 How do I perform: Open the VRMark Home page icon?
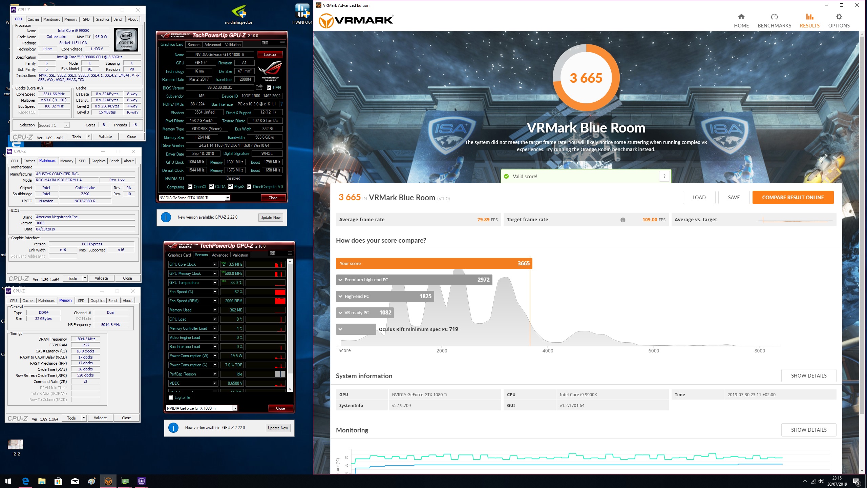point(741,17)
